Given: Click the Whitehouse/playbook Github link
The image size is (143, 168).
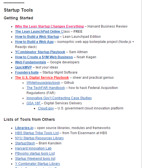Looking at the screenshot, I should [x=43, y=83].
